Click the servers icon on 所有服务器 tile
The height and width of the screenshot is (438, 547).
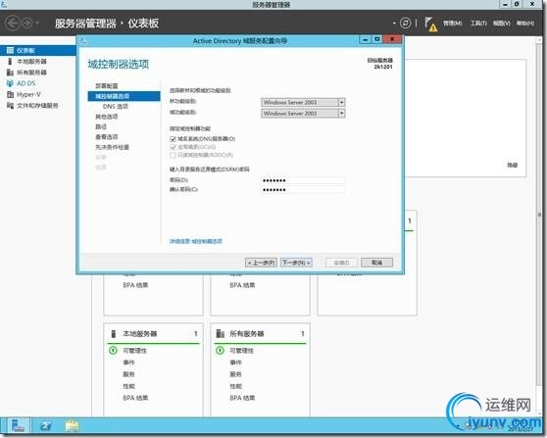(221, 334)
